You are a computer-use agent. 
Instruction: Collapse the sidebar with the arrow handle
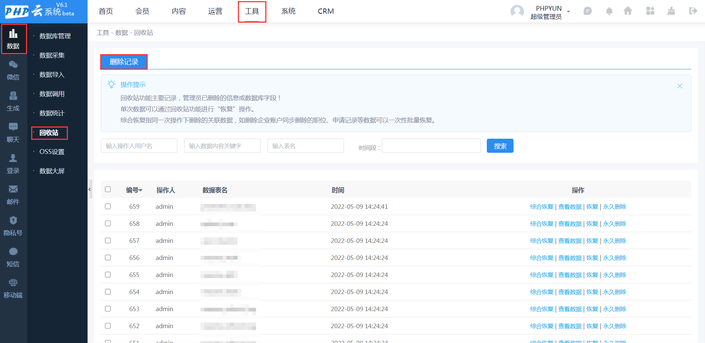[x=89, y=189]
